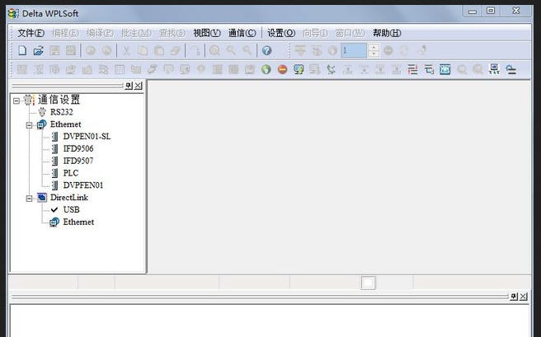541x337 pixels.
Task: Select Ethernet under DirectLink
Action: (78, 222)
